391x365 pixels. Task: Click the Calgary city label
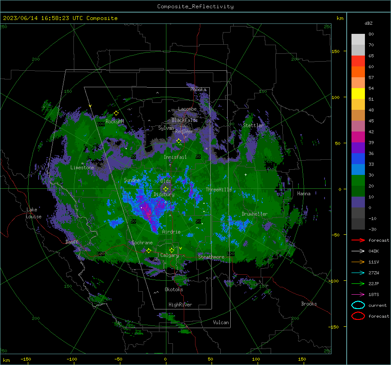(x=169, y=255)
